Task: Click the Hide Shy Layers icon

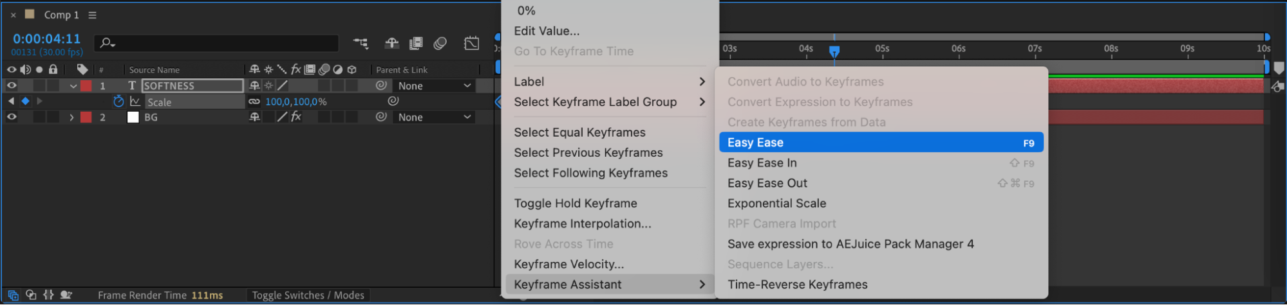Action: [391, 44]
